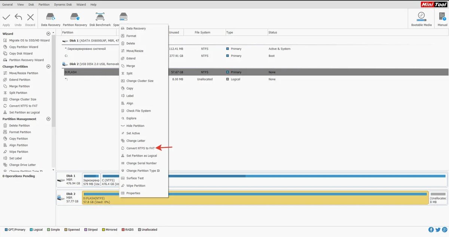Open the Dynamic Disk menu
Image resolution: width=449 pixels, height=237 pixels.
coord(62,4)
